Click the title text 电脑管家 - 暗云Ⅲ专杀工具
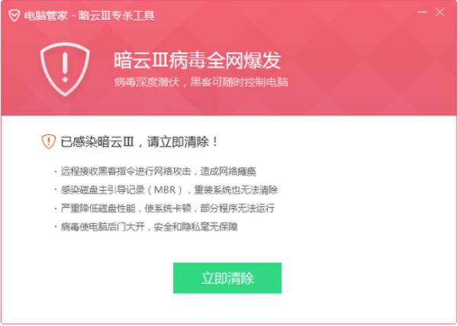This screenshot has height=326, width=458. click(89, 15)
